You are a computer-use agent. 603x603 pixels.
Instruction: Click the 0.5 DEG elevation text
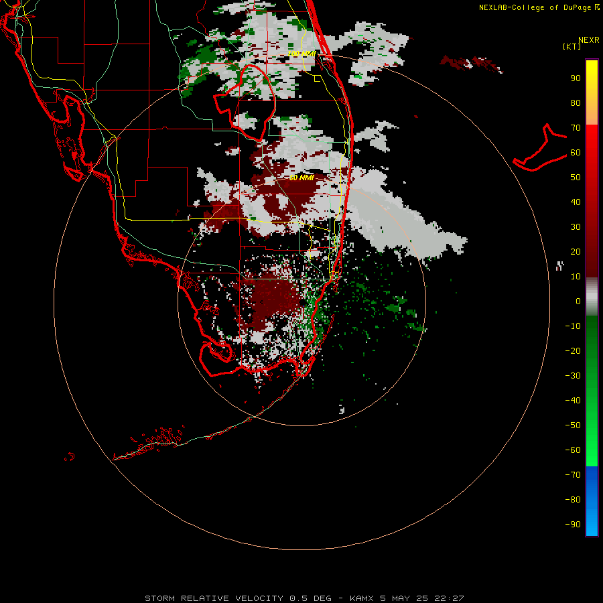point(310,598)
